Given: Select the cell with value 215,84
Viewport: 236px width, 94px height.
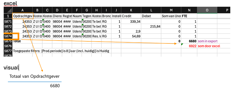Looking at the screenshot, I should 151,27.
